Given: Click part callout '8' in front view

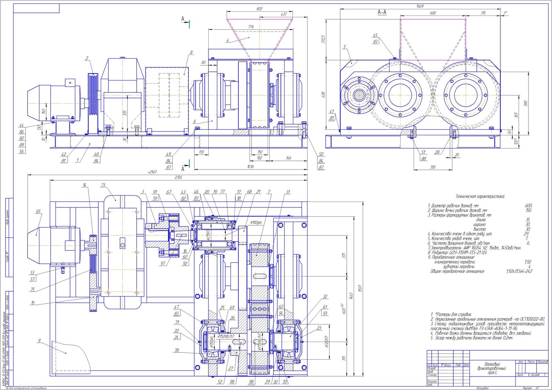Looking at the screenshot, I should [191, 53].
